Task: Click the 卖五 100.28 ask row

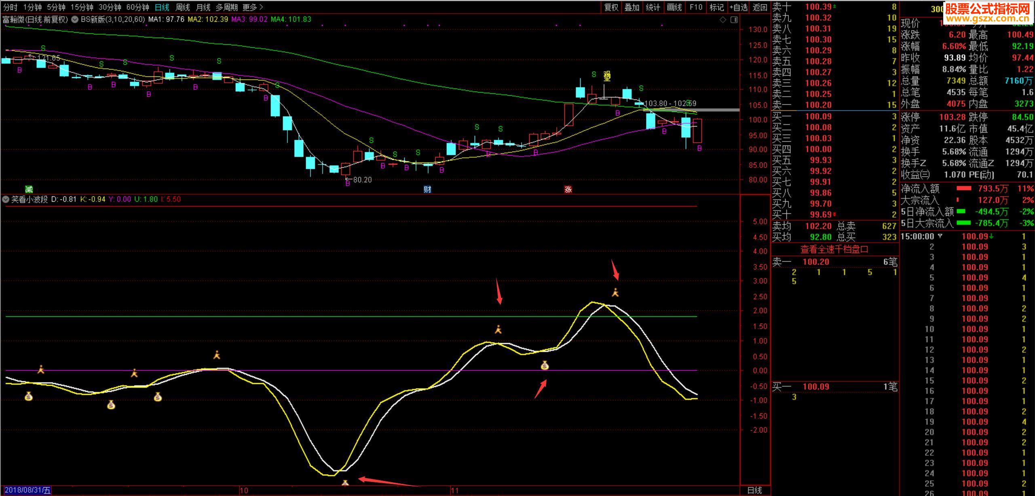Action: coord(835,61)
